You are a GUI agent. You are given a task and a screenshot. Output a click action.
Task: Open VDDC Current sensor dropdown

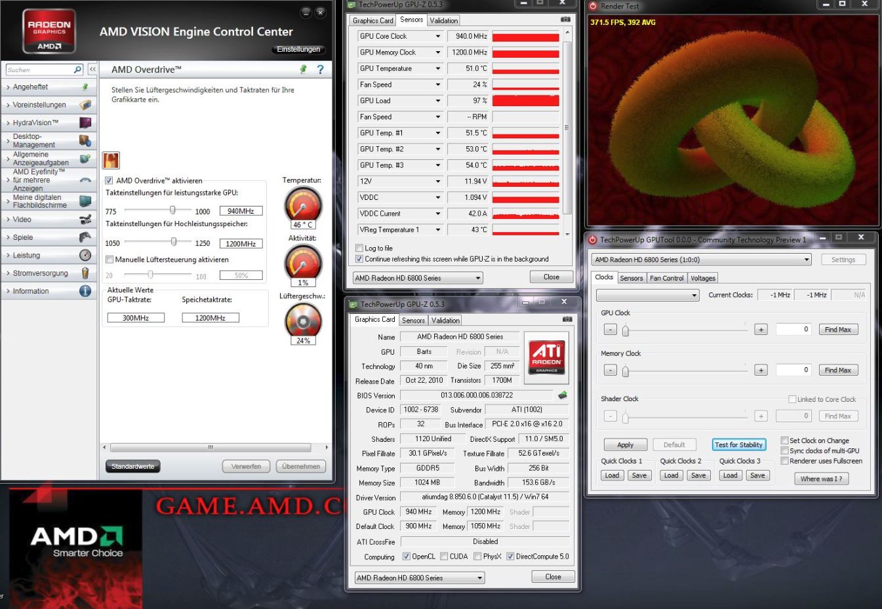click(438, 214)
